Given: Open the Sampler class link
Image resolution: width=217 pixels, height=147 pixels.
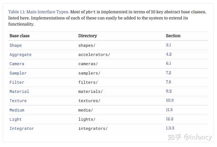Looking at the screenshot, I should [x=18, y=73].
